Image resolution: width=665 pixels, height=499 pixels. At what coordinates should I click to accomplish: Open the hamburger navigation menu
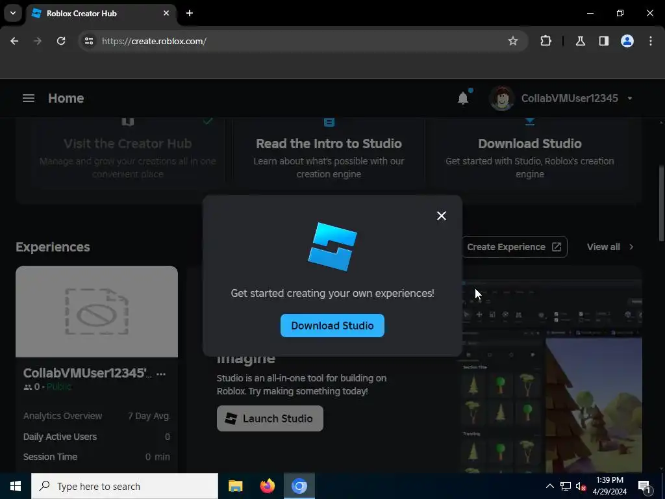pos(29,99)
